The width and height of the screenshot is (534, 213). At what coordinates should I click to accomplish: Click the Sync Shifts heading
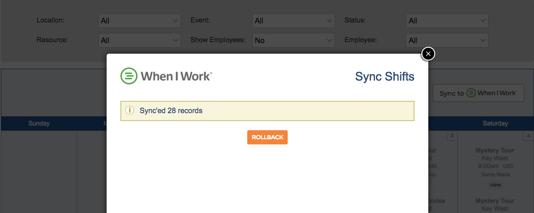[385, 76]
